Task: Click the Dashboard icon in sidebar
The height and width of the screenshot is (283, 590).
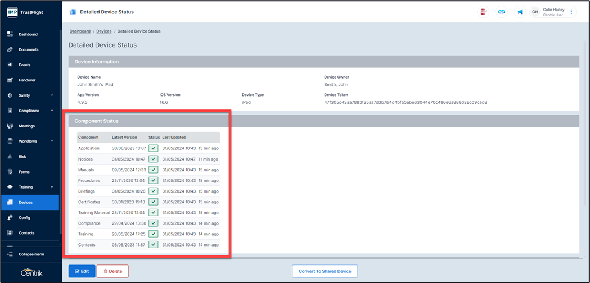Action: [10, 34]
